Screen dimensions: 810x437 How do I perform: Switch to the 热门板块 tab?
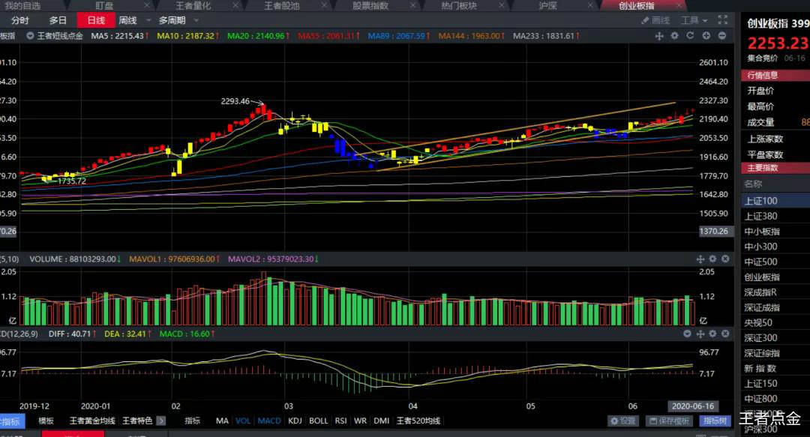coord(458,5)
